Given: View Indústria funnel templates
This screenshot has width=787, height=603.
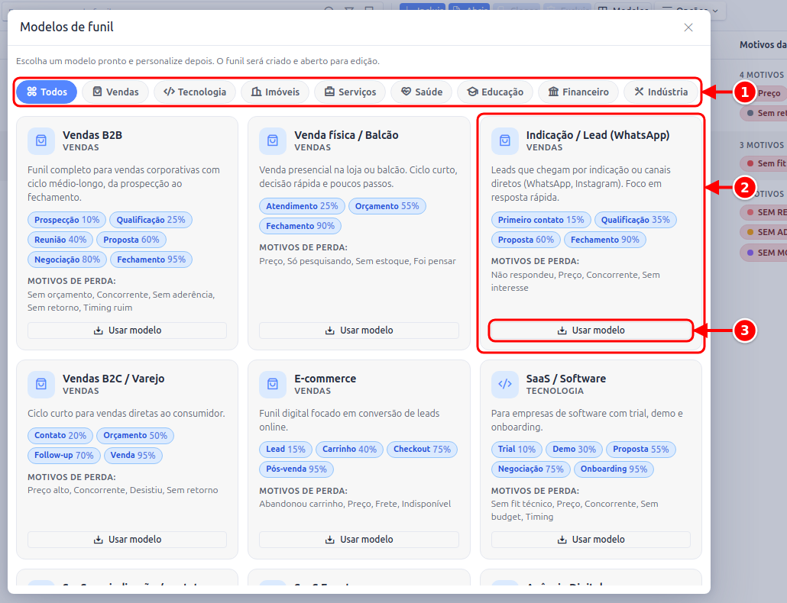Looking at the screenshot, I should point(660,92).
